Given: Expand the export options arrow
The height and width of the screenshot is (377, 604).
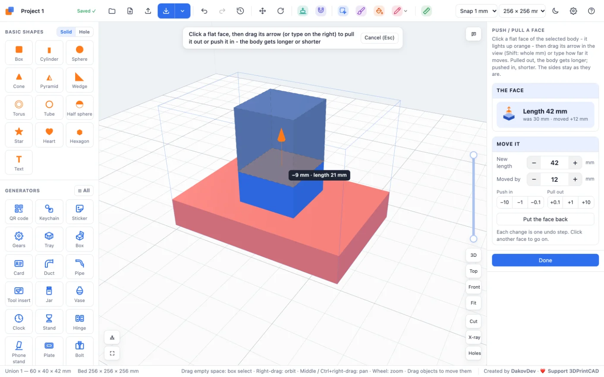Looking at the screenshot, I should pyautogui.click(x=182, y=11).
